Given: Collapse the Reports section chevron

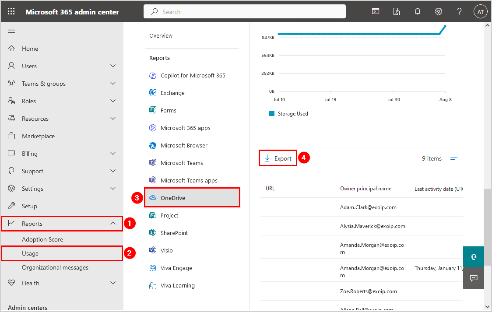Looking at the screenshot, I should click(113, 224).
